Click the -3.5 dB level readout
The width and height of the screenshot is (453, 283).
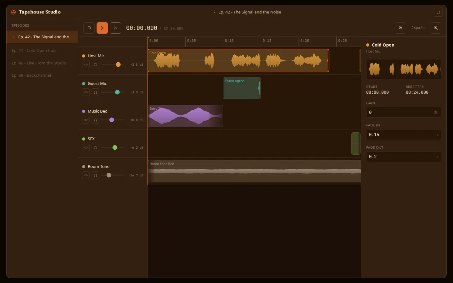(x=137, y=92)
